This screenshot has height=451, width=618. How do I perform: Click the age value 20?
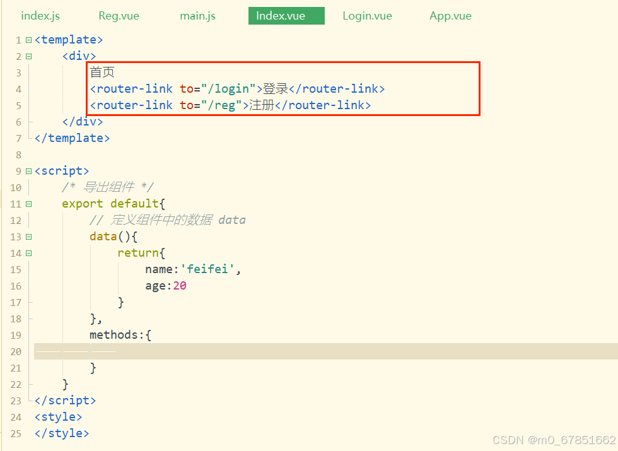180,286
